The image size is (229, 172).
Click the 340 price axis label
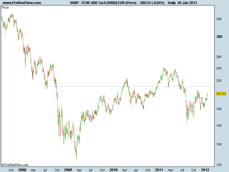(x=219, y=19)
